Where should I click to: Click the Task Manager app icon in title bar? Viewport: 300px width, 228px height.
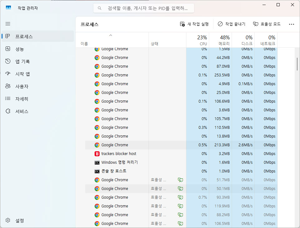tap(8, 8)
